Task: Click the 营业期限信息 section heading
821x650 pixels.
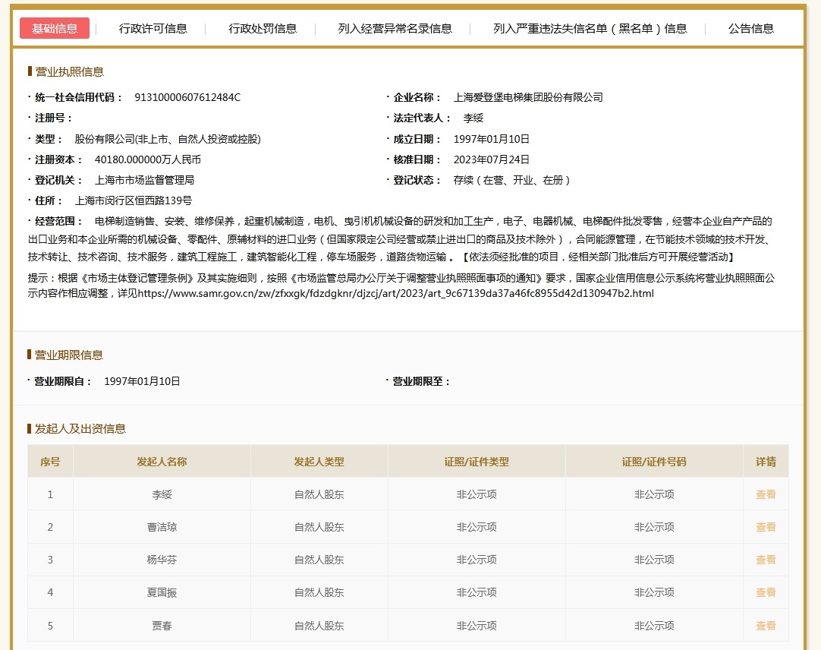Action: (68, 355)
